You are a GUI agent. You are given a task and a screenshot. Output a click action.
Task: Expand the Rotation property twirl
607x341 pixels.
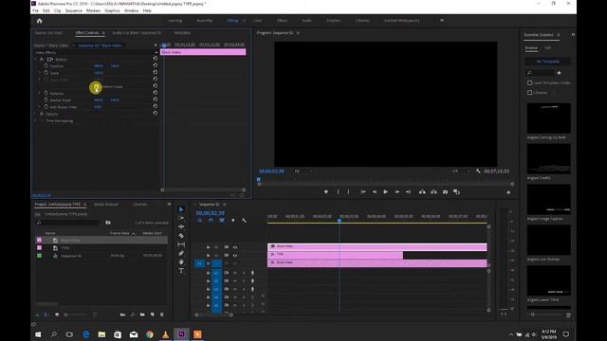click(40, 93)
